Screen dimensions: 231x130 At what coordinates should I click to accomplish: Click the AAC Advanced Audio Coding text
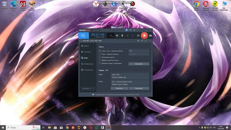pyautogui.click(x=122, y=82)
